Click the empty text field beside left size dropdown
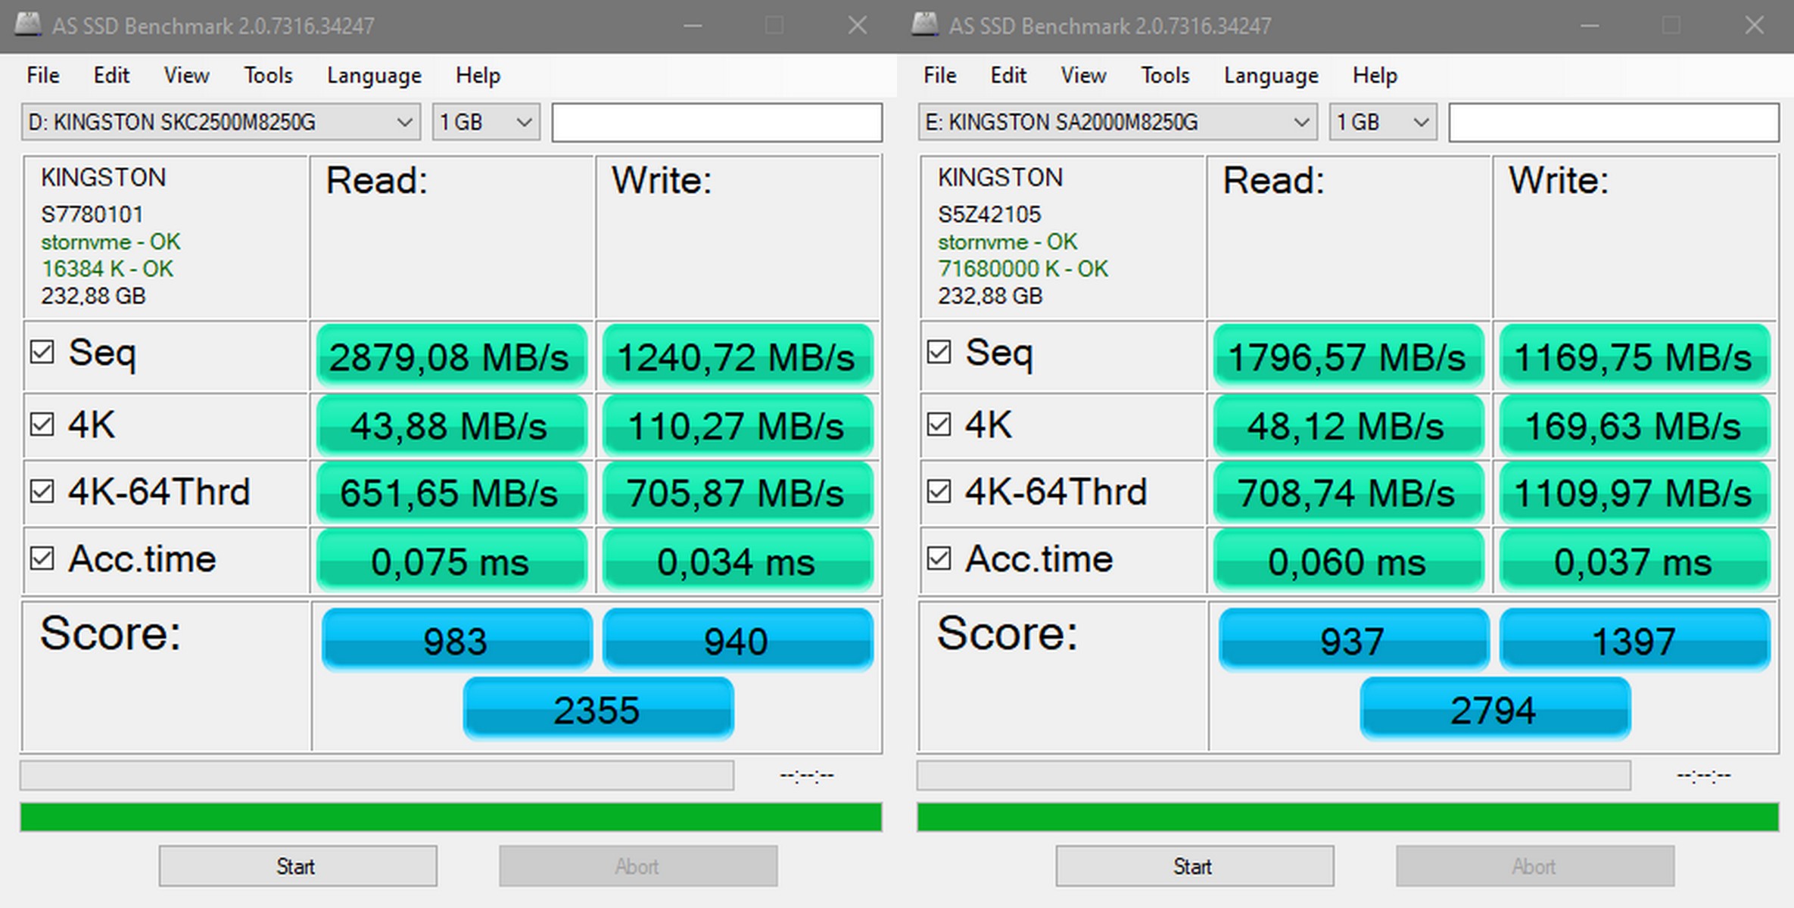This screenshot has width=1794, height=908. pos(716,123)
